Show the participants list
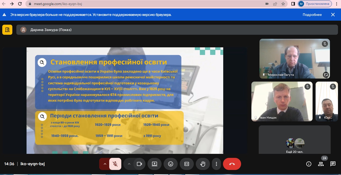The height and width of the screenshot is (175, 341). coord(321,164)
